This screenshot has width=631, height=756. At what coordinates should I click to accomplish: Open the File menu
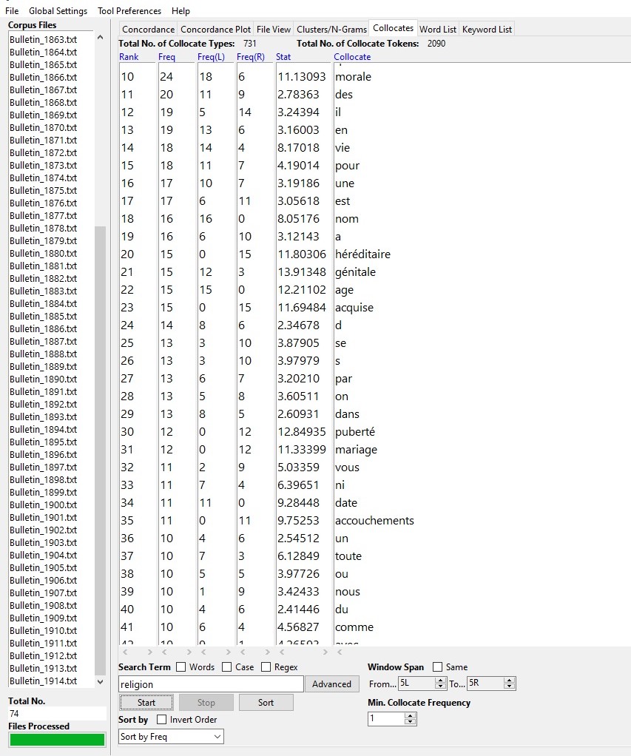[12, 11]
